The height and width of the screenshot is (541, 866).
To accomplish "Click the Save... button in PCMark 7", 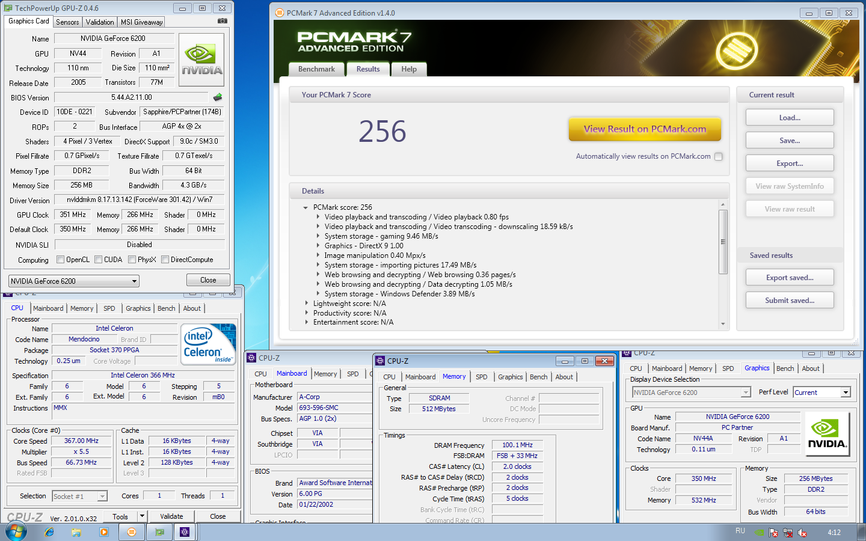I will click(x=790, y=141).
